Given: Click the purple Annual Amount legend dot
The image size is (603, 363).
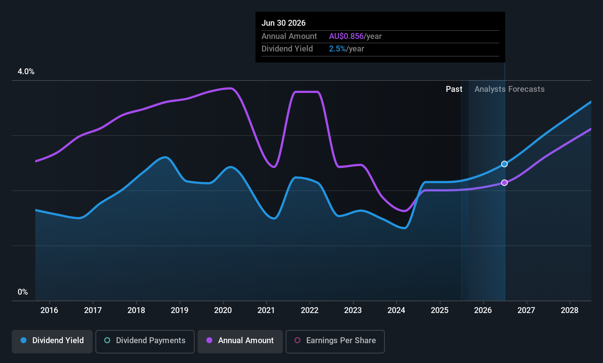Looking at the screenshot, I should [x=209, y=340].
